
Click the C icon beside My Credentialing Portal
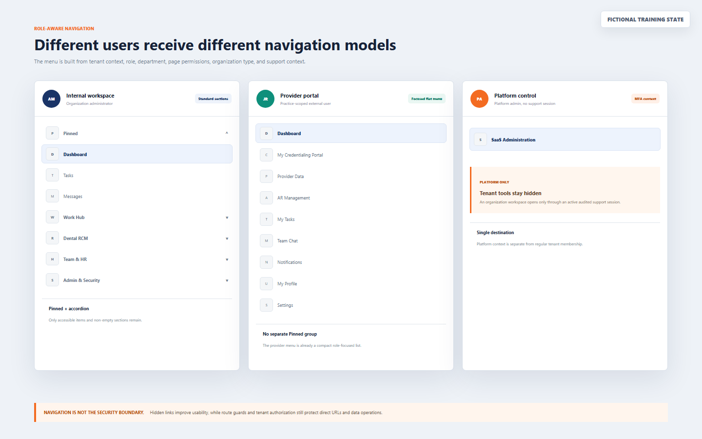(x=266, y=155)
